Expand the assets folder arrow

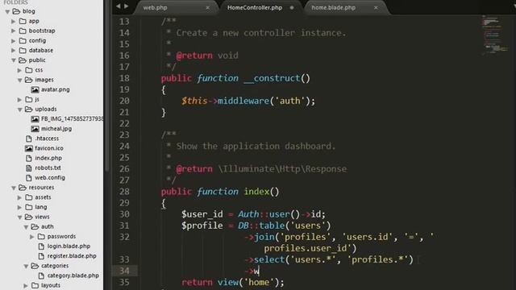pos(19,197)
